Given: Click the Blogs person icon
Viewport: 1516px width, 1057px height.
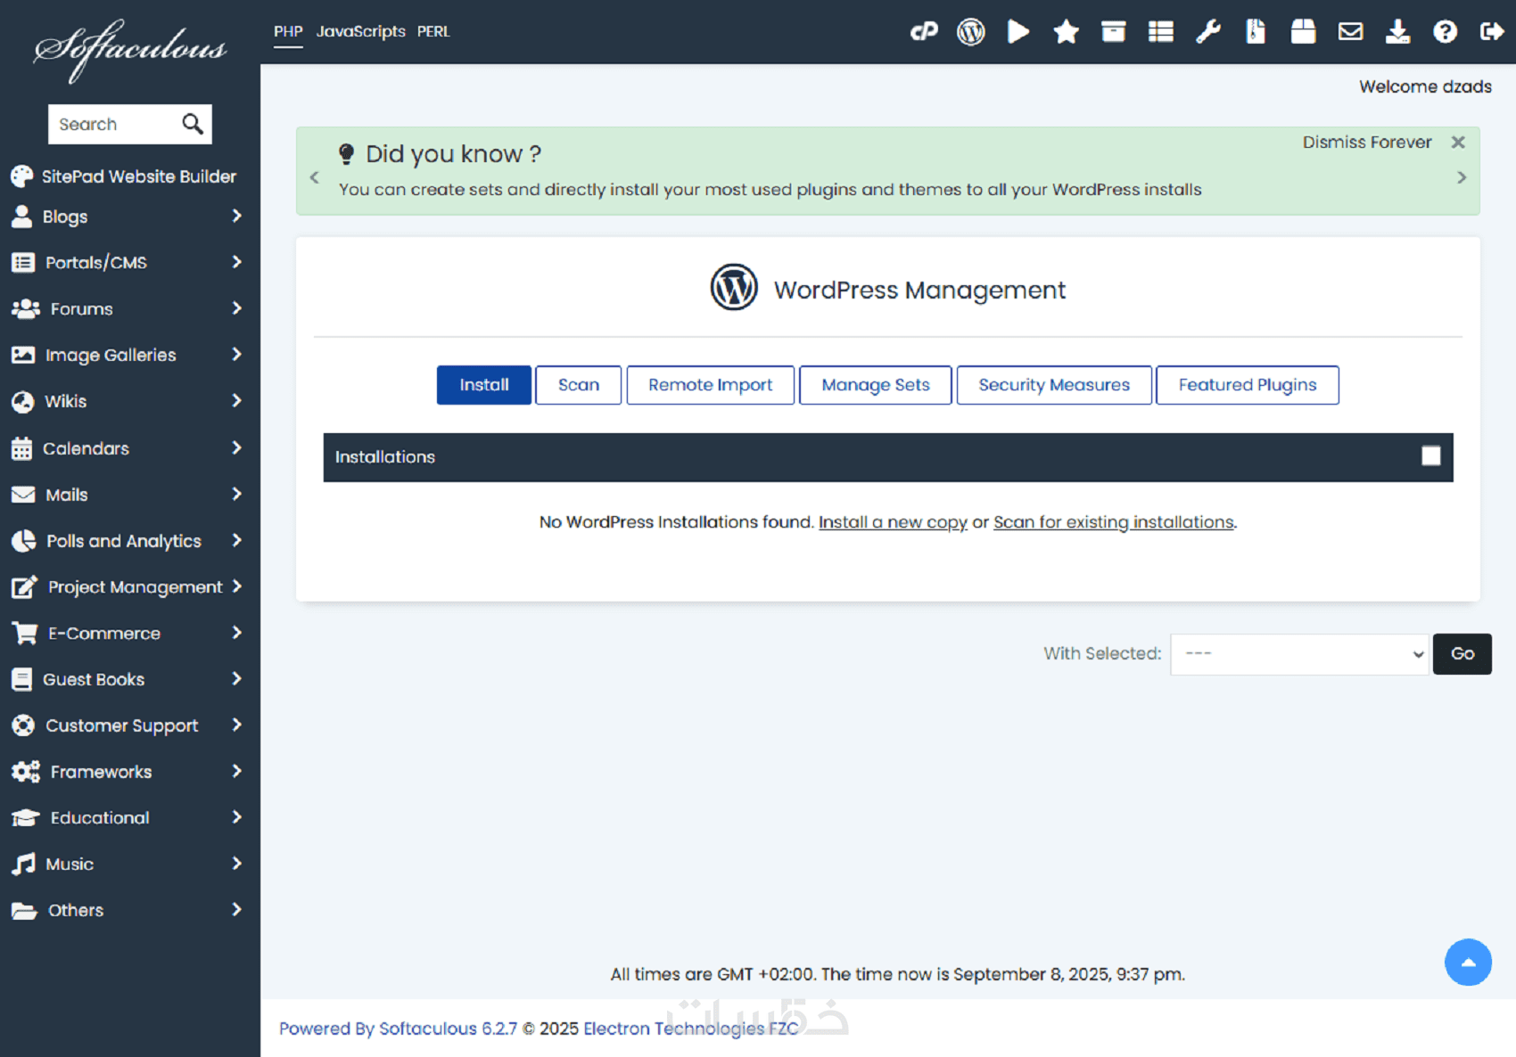Looking at the screenshot, I should pyautogui.click(x=22, y=217).
